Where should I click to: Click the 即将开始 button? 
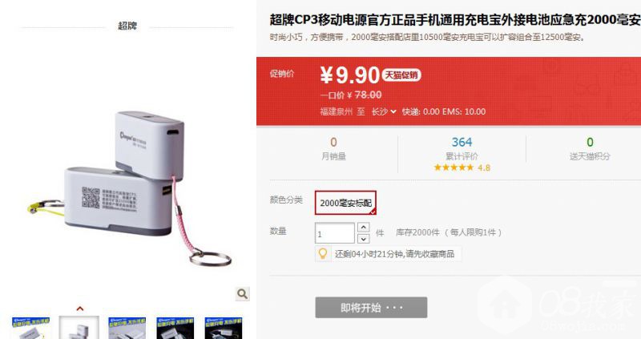pos(371,308)
